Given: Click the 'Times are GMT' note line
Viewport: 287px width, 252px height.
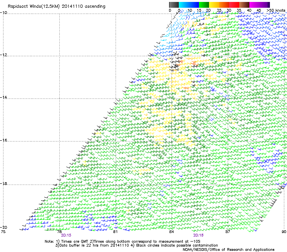Looking at the screenshot, I should [123, 242].
